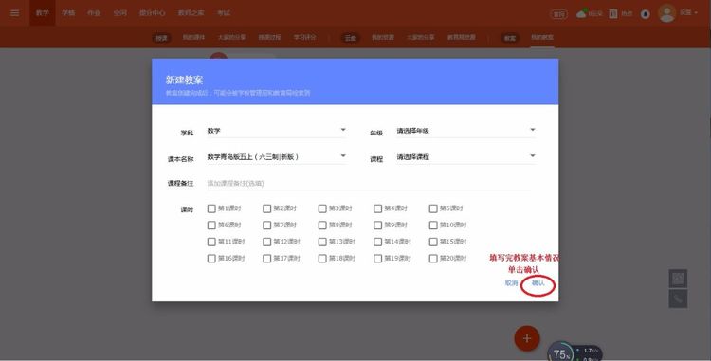The width and height of the screenshot is (711, 361).
Task: Check the 第14课时 checkbox
Action: tap(377, 242)
